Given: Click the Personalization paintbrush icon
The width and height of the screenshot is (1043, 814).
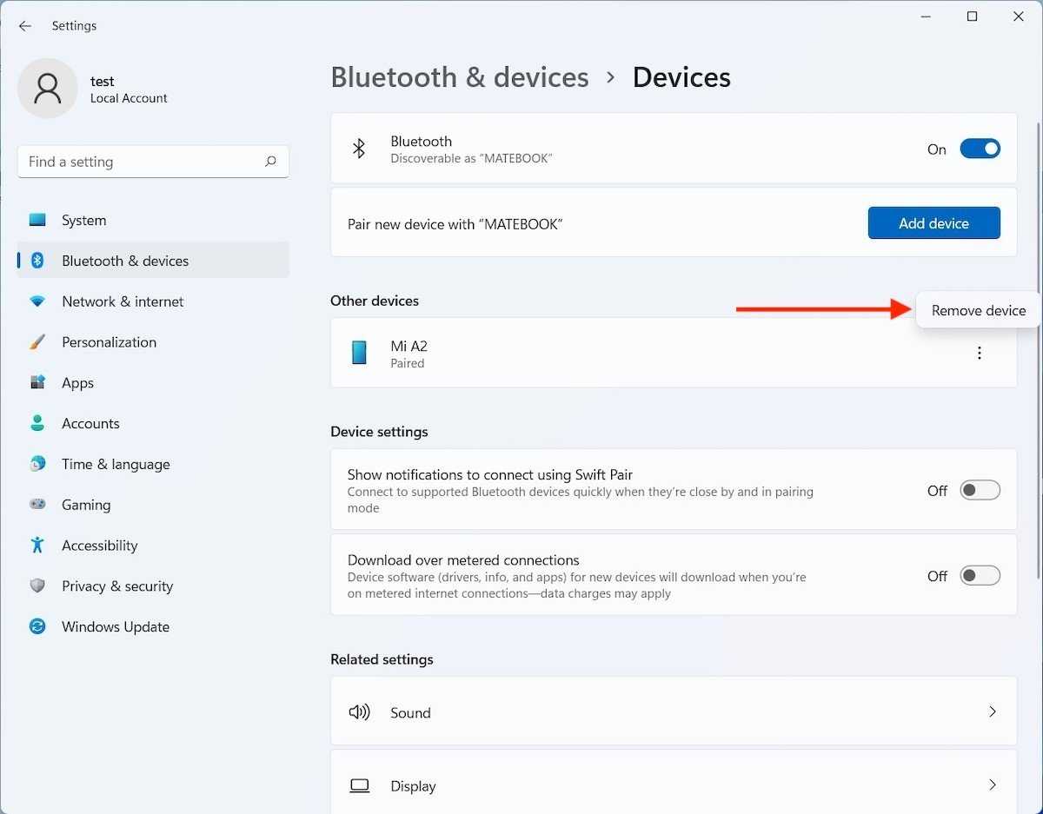Looking at the screenshot, I should (x=37, y=342).
